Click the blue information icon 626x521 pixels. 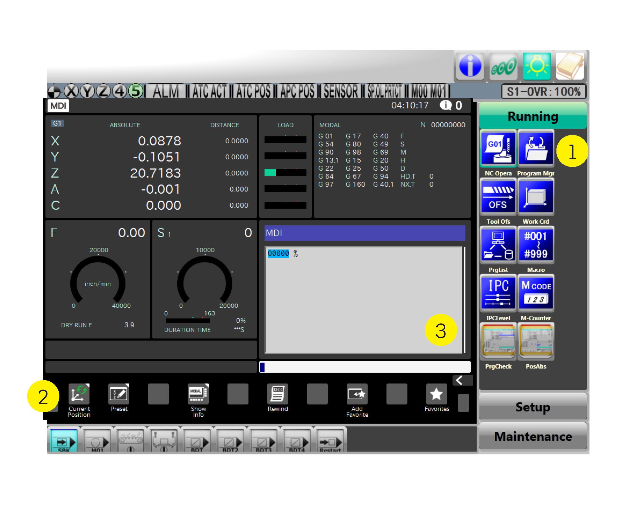click(470, 66)
